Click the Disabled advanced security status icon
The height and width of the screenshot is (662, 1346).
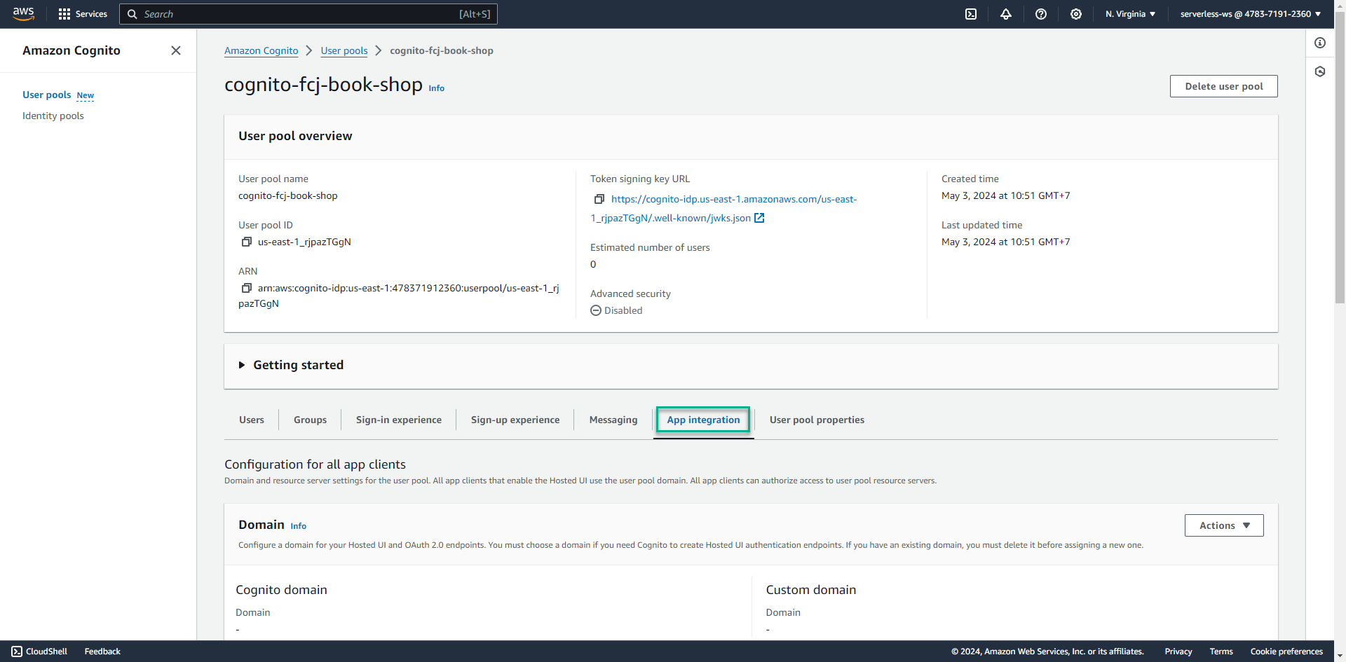[x=596, y=310]
